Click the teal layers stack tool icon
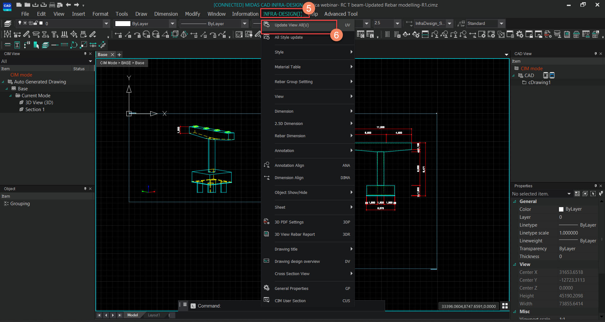 pyautogui.click(x=45, y=45)
